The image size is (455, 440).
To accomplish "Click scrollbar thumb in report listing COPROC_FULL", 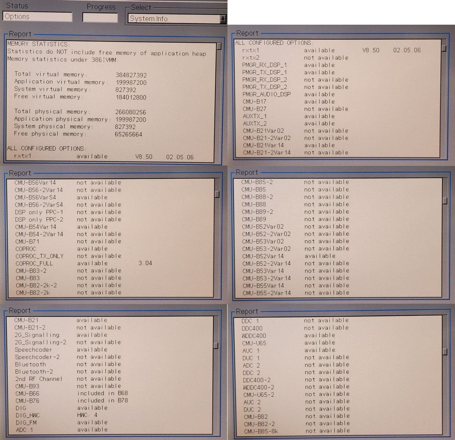I will point(217,194).
